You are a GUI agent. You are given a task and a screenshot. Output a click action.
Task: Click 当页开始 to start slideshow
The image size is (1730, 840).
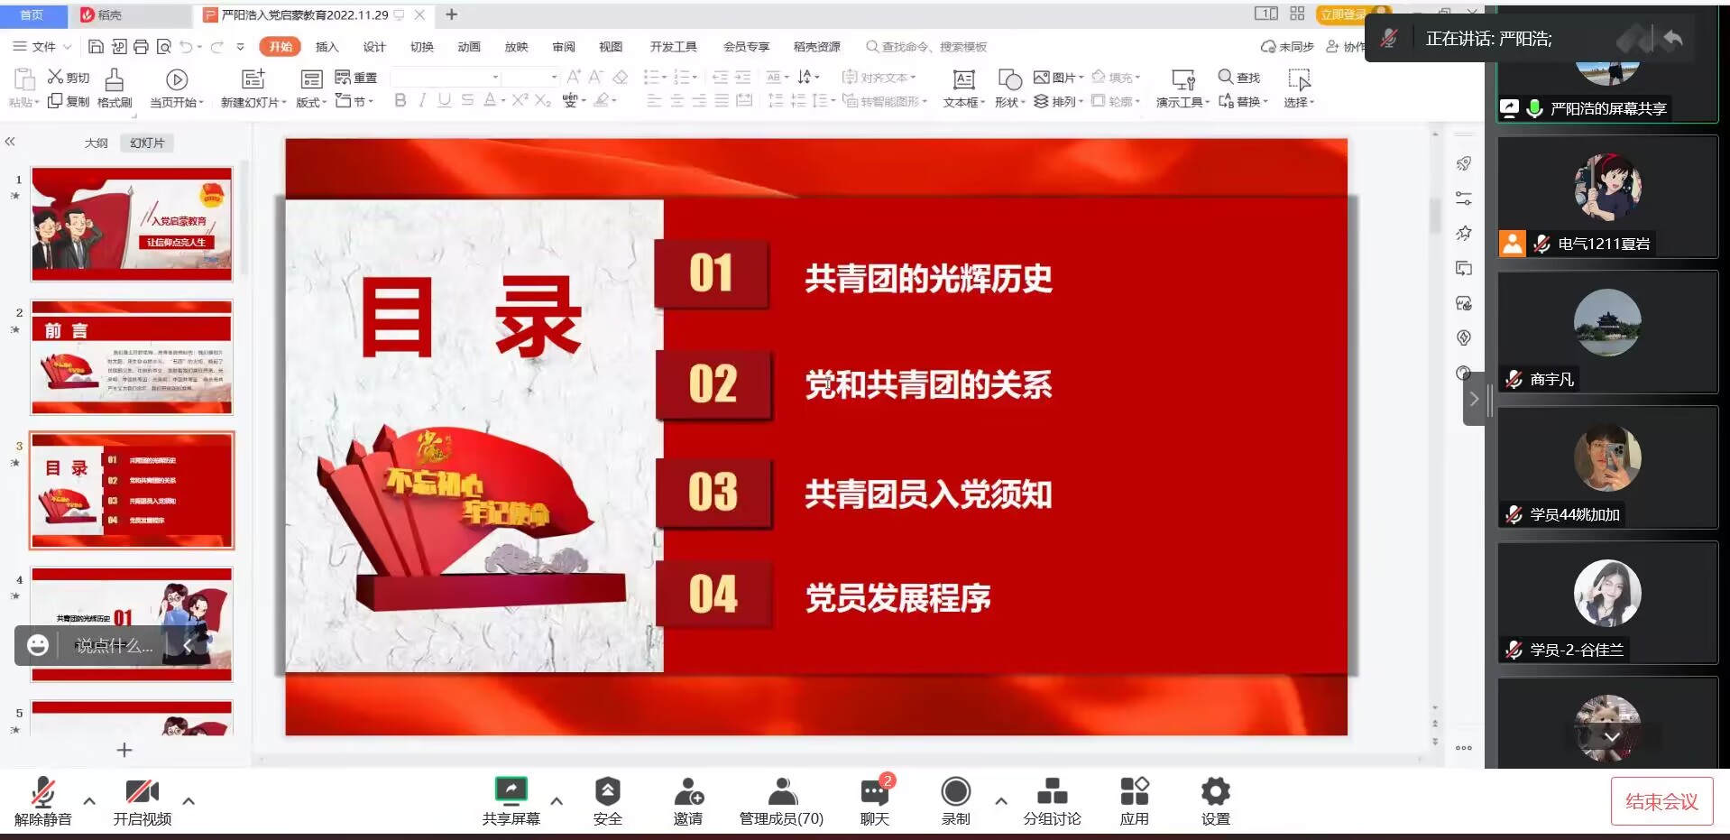coord(177,88)
